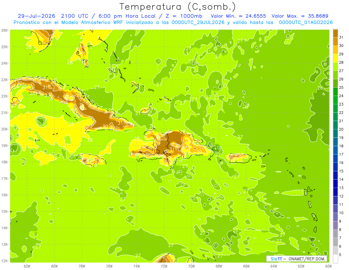
Task: Click the valid-until time 0000UTC_01AGO2026
Action: click(x=306, y=22)
